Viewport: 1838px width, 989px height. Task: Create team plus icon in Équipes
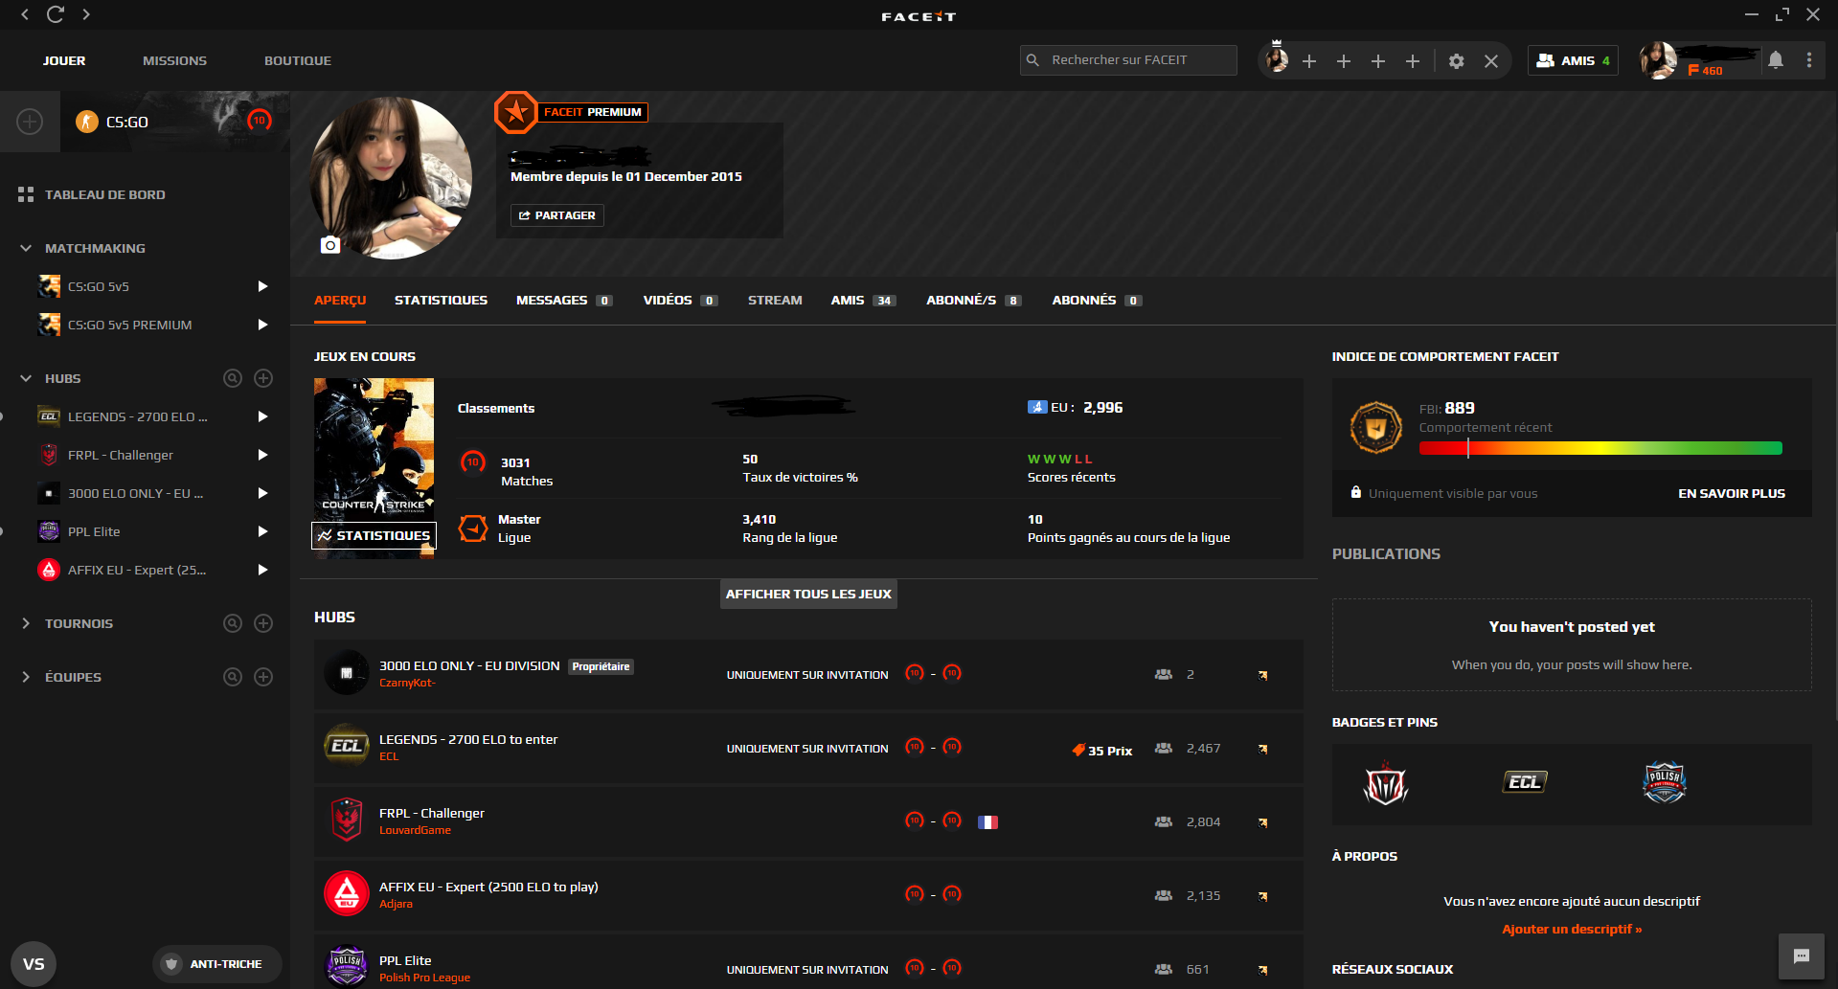point(263,677)
